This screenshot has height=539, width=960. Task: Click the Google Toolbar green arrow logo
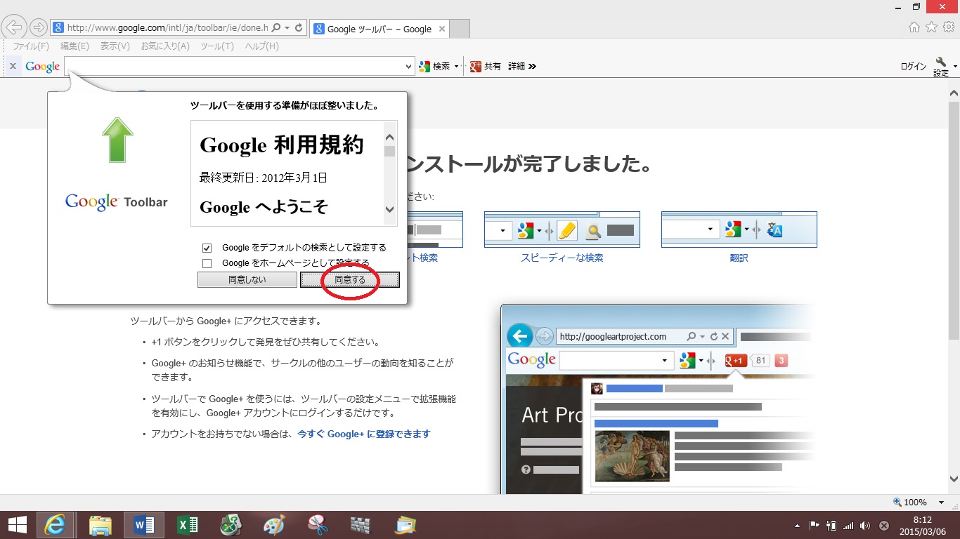tap(117, 139)
